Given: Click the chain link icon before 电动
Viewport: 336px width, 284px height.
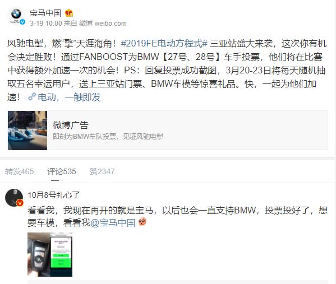Looking at the screenshot, I should [32, 97].
